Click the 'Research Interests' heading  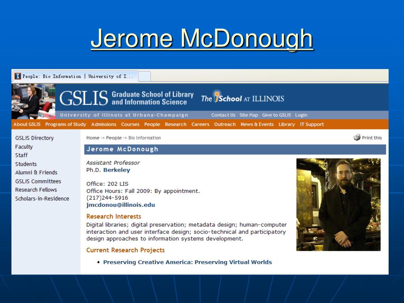tap(114, 217)
